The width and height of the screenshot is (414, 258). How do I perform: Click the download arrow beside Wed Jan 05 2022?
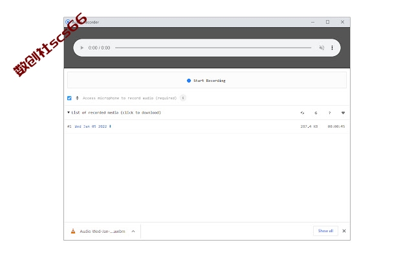coord(110,126)
